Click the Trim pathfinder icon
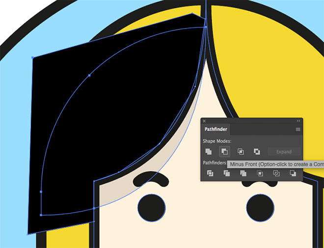The image size is (324, 248). [x=227, y=173]
